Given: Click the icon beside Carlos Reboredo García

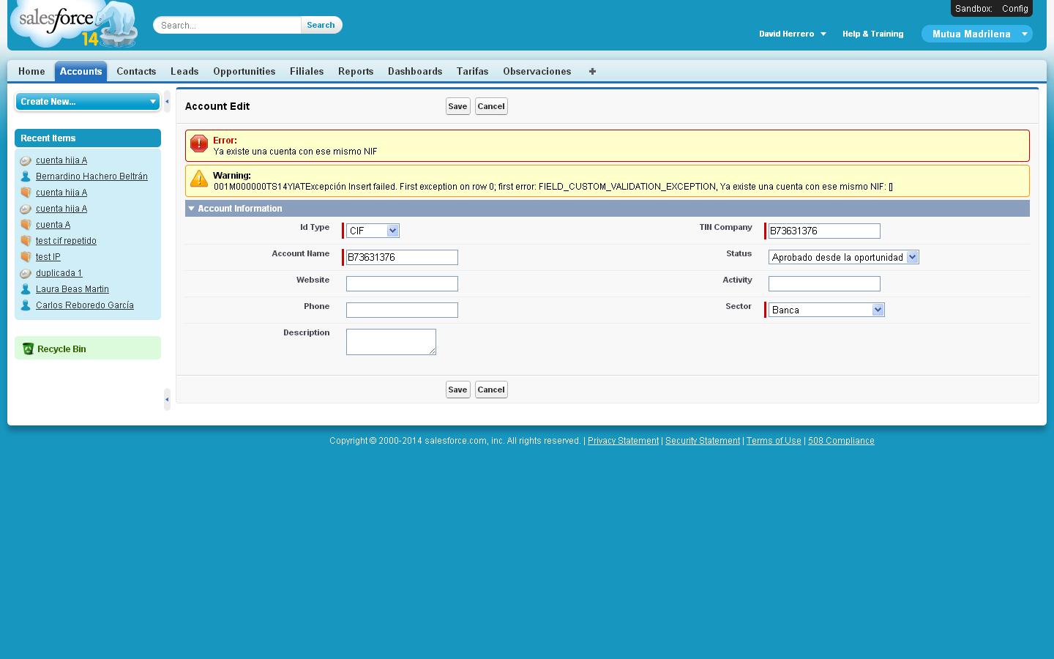Looking at the screenshot, I should tap(26, 305).
